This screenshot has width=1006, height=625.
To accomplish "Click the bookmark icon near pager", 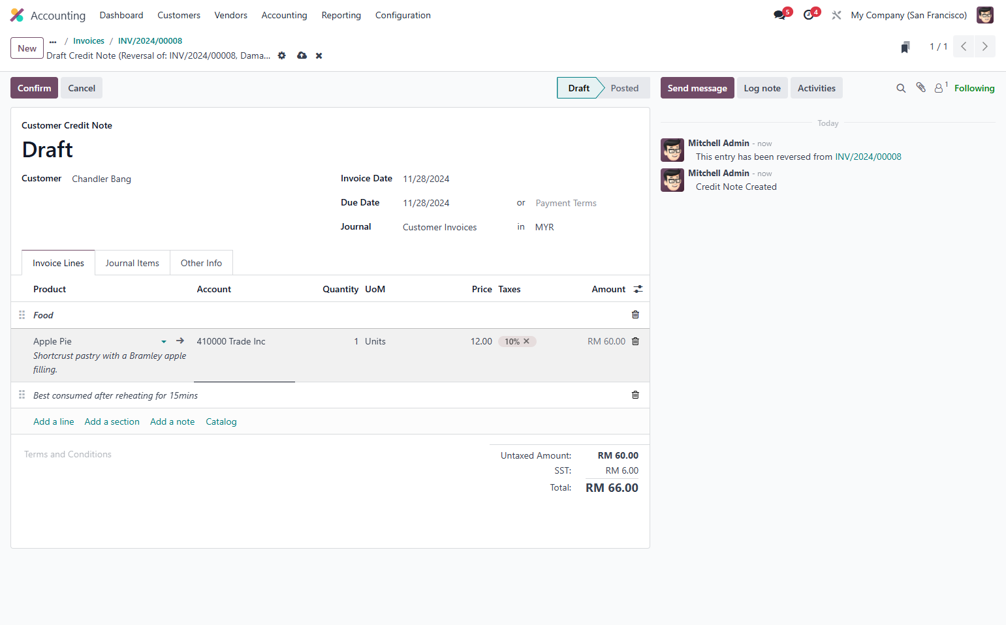I will tap(905, 47).
